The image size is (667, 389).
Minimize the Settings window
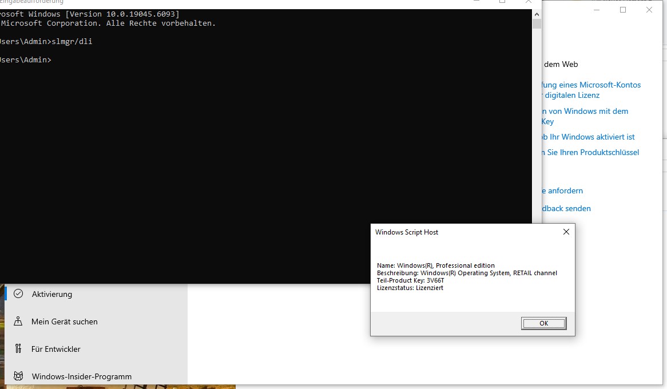pos(597,10)
